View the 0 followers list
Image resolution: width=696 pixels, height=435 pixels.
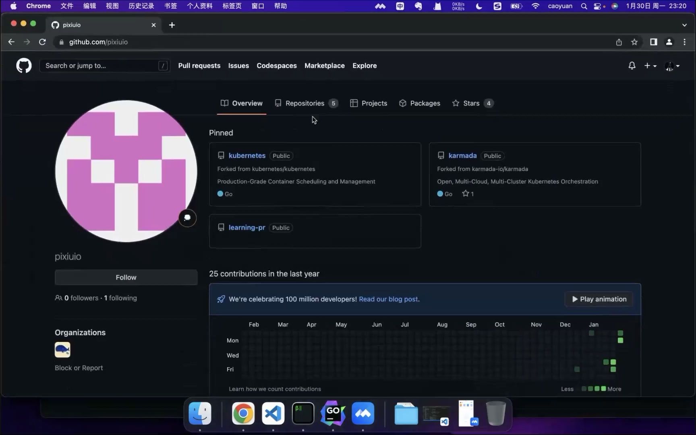pos(81,298)
